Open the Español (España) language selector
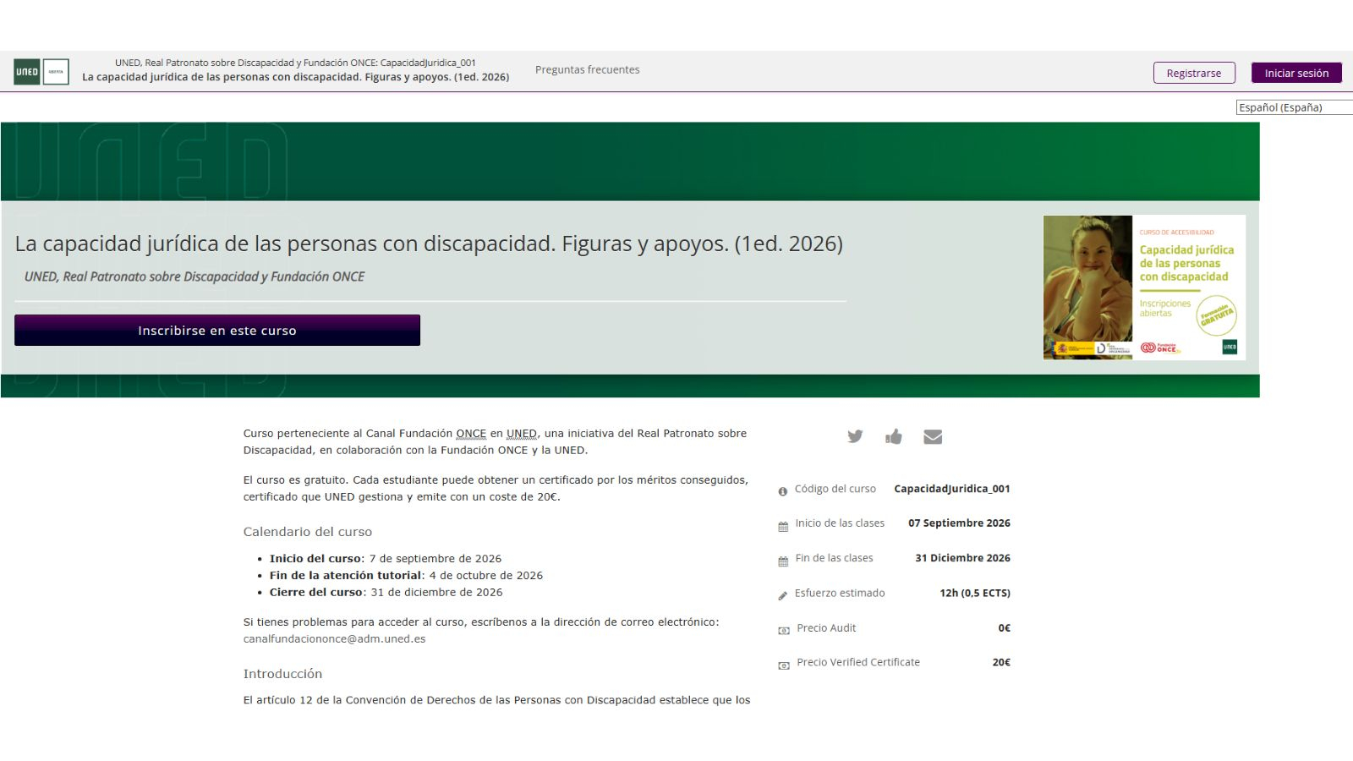This screenshot has width=1353, height=761. [x=1295, y=107]
